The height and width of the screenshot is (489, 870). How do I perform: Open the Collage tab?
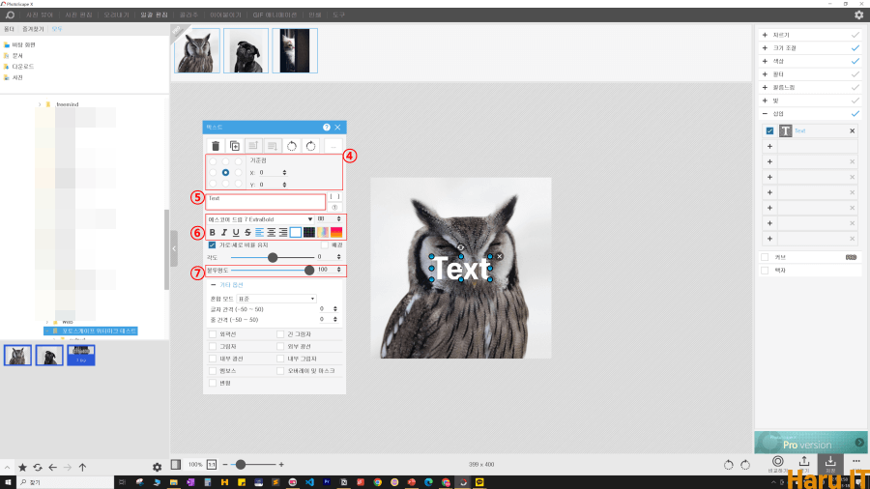click(x=188, y=14)
